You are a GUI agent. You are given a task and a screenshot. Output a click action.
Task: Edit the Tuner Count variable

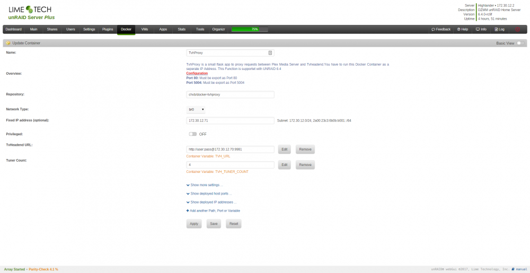pyautogui.click(x=284, y=165)
